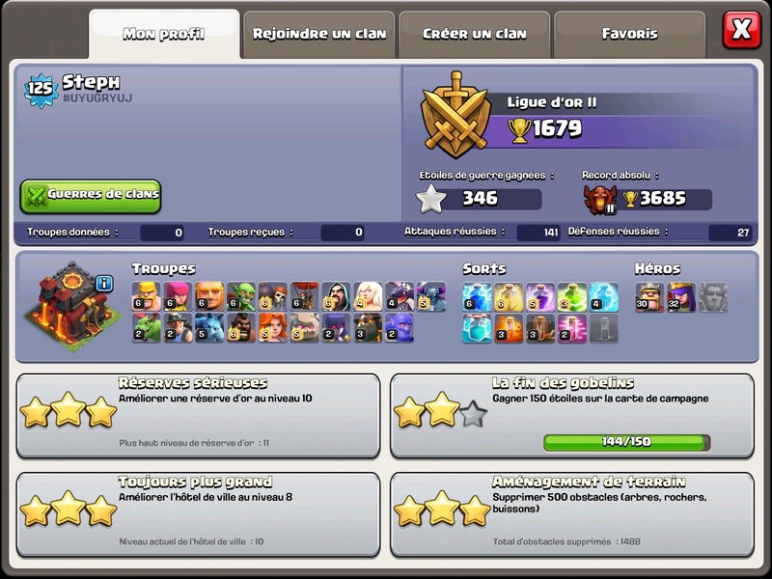This screenshot has width=772, height=579.
Task: Select the Valkyrie troop icon
Action: coord(273,328)
